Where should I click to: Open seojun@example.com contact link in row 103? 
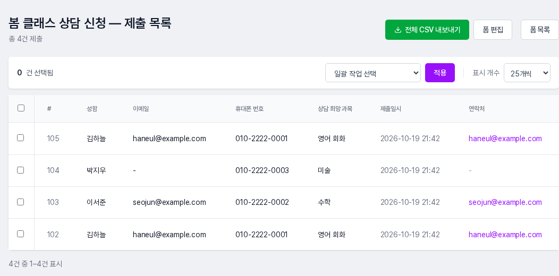505,202
